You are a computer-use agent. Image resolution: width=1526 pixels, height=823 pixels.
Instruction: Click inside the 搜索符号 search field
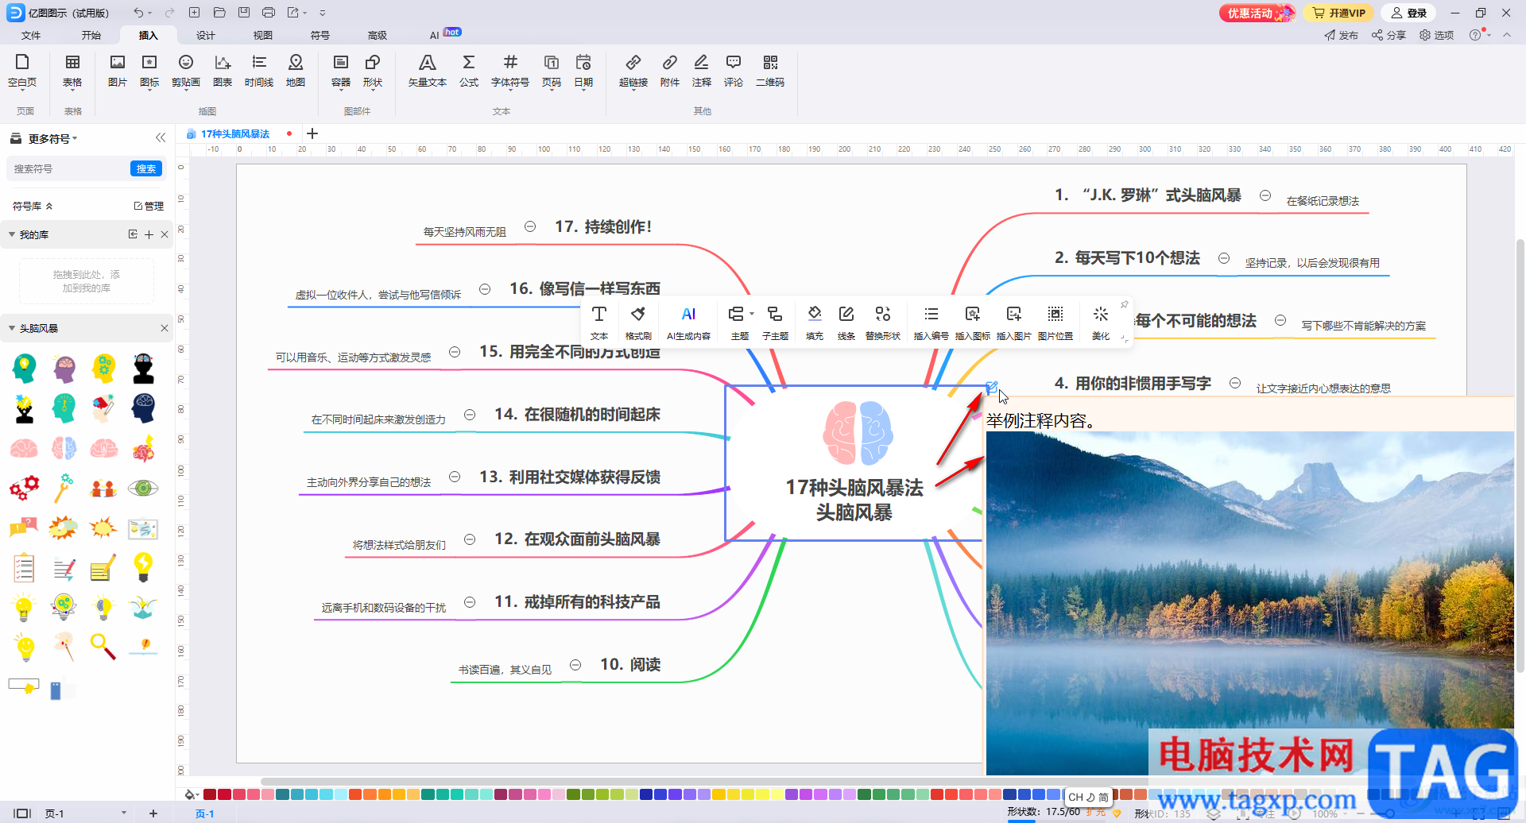[x=68, y=168]
